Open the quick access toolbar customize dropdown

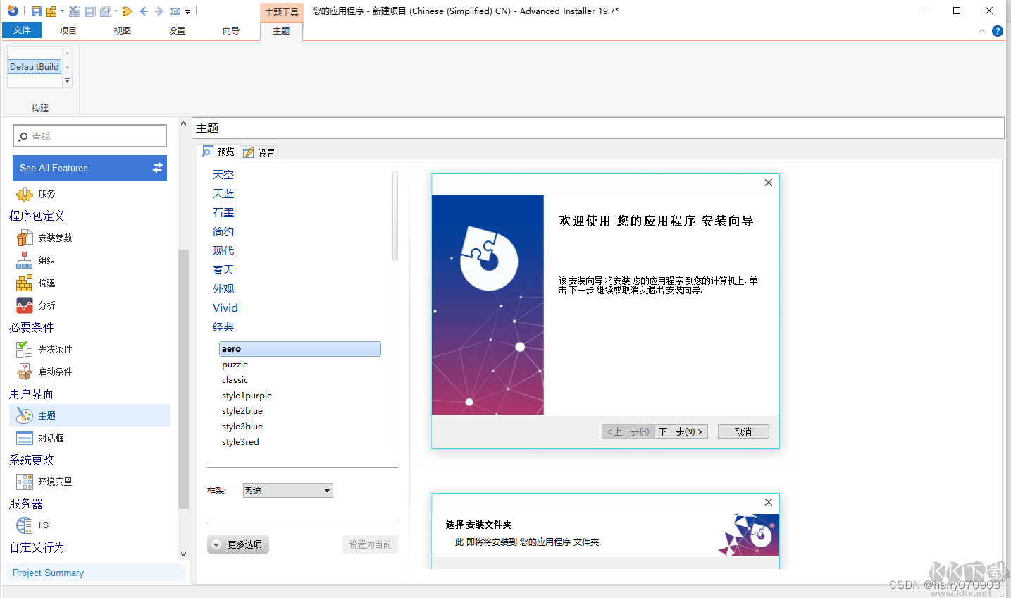coord(187,11)
